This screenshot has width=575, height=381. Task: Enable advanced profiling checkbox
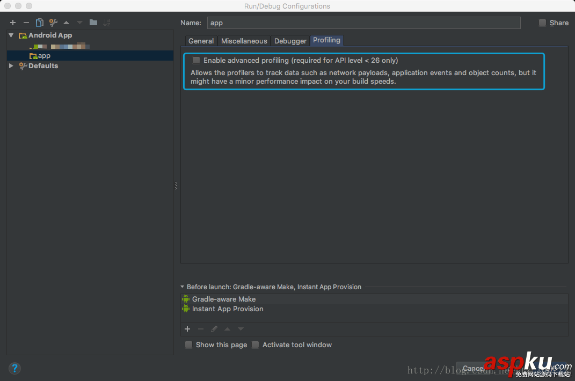pos(196,60)
